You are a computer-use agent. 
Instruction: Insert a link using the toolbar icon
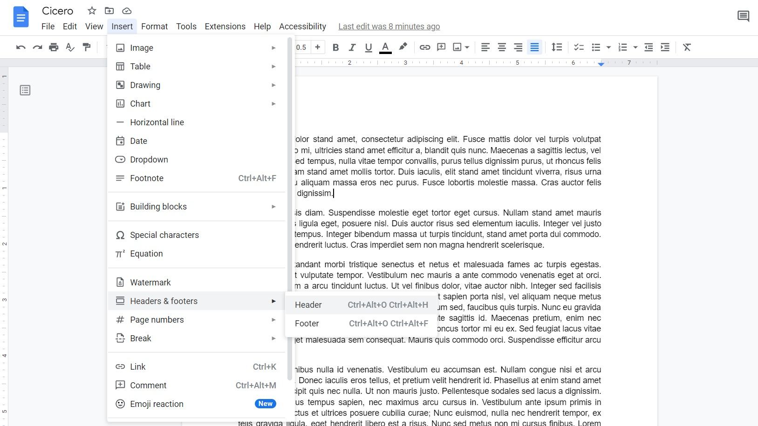click(x=424, y=47)
